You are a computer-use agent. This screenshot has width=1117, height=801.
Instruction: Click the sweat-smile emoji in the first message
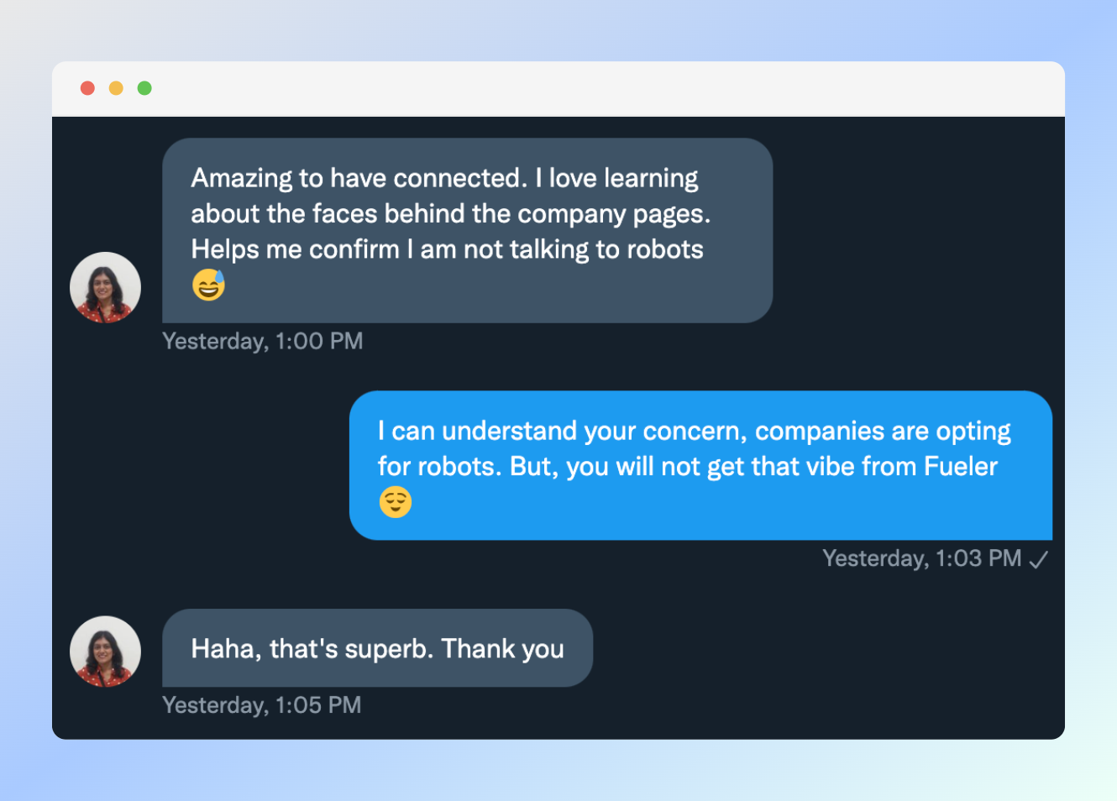[x=208, y=285]
